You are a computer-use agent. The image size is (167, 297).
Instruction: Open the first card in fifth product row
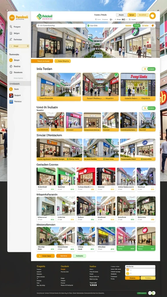[46, 209]
